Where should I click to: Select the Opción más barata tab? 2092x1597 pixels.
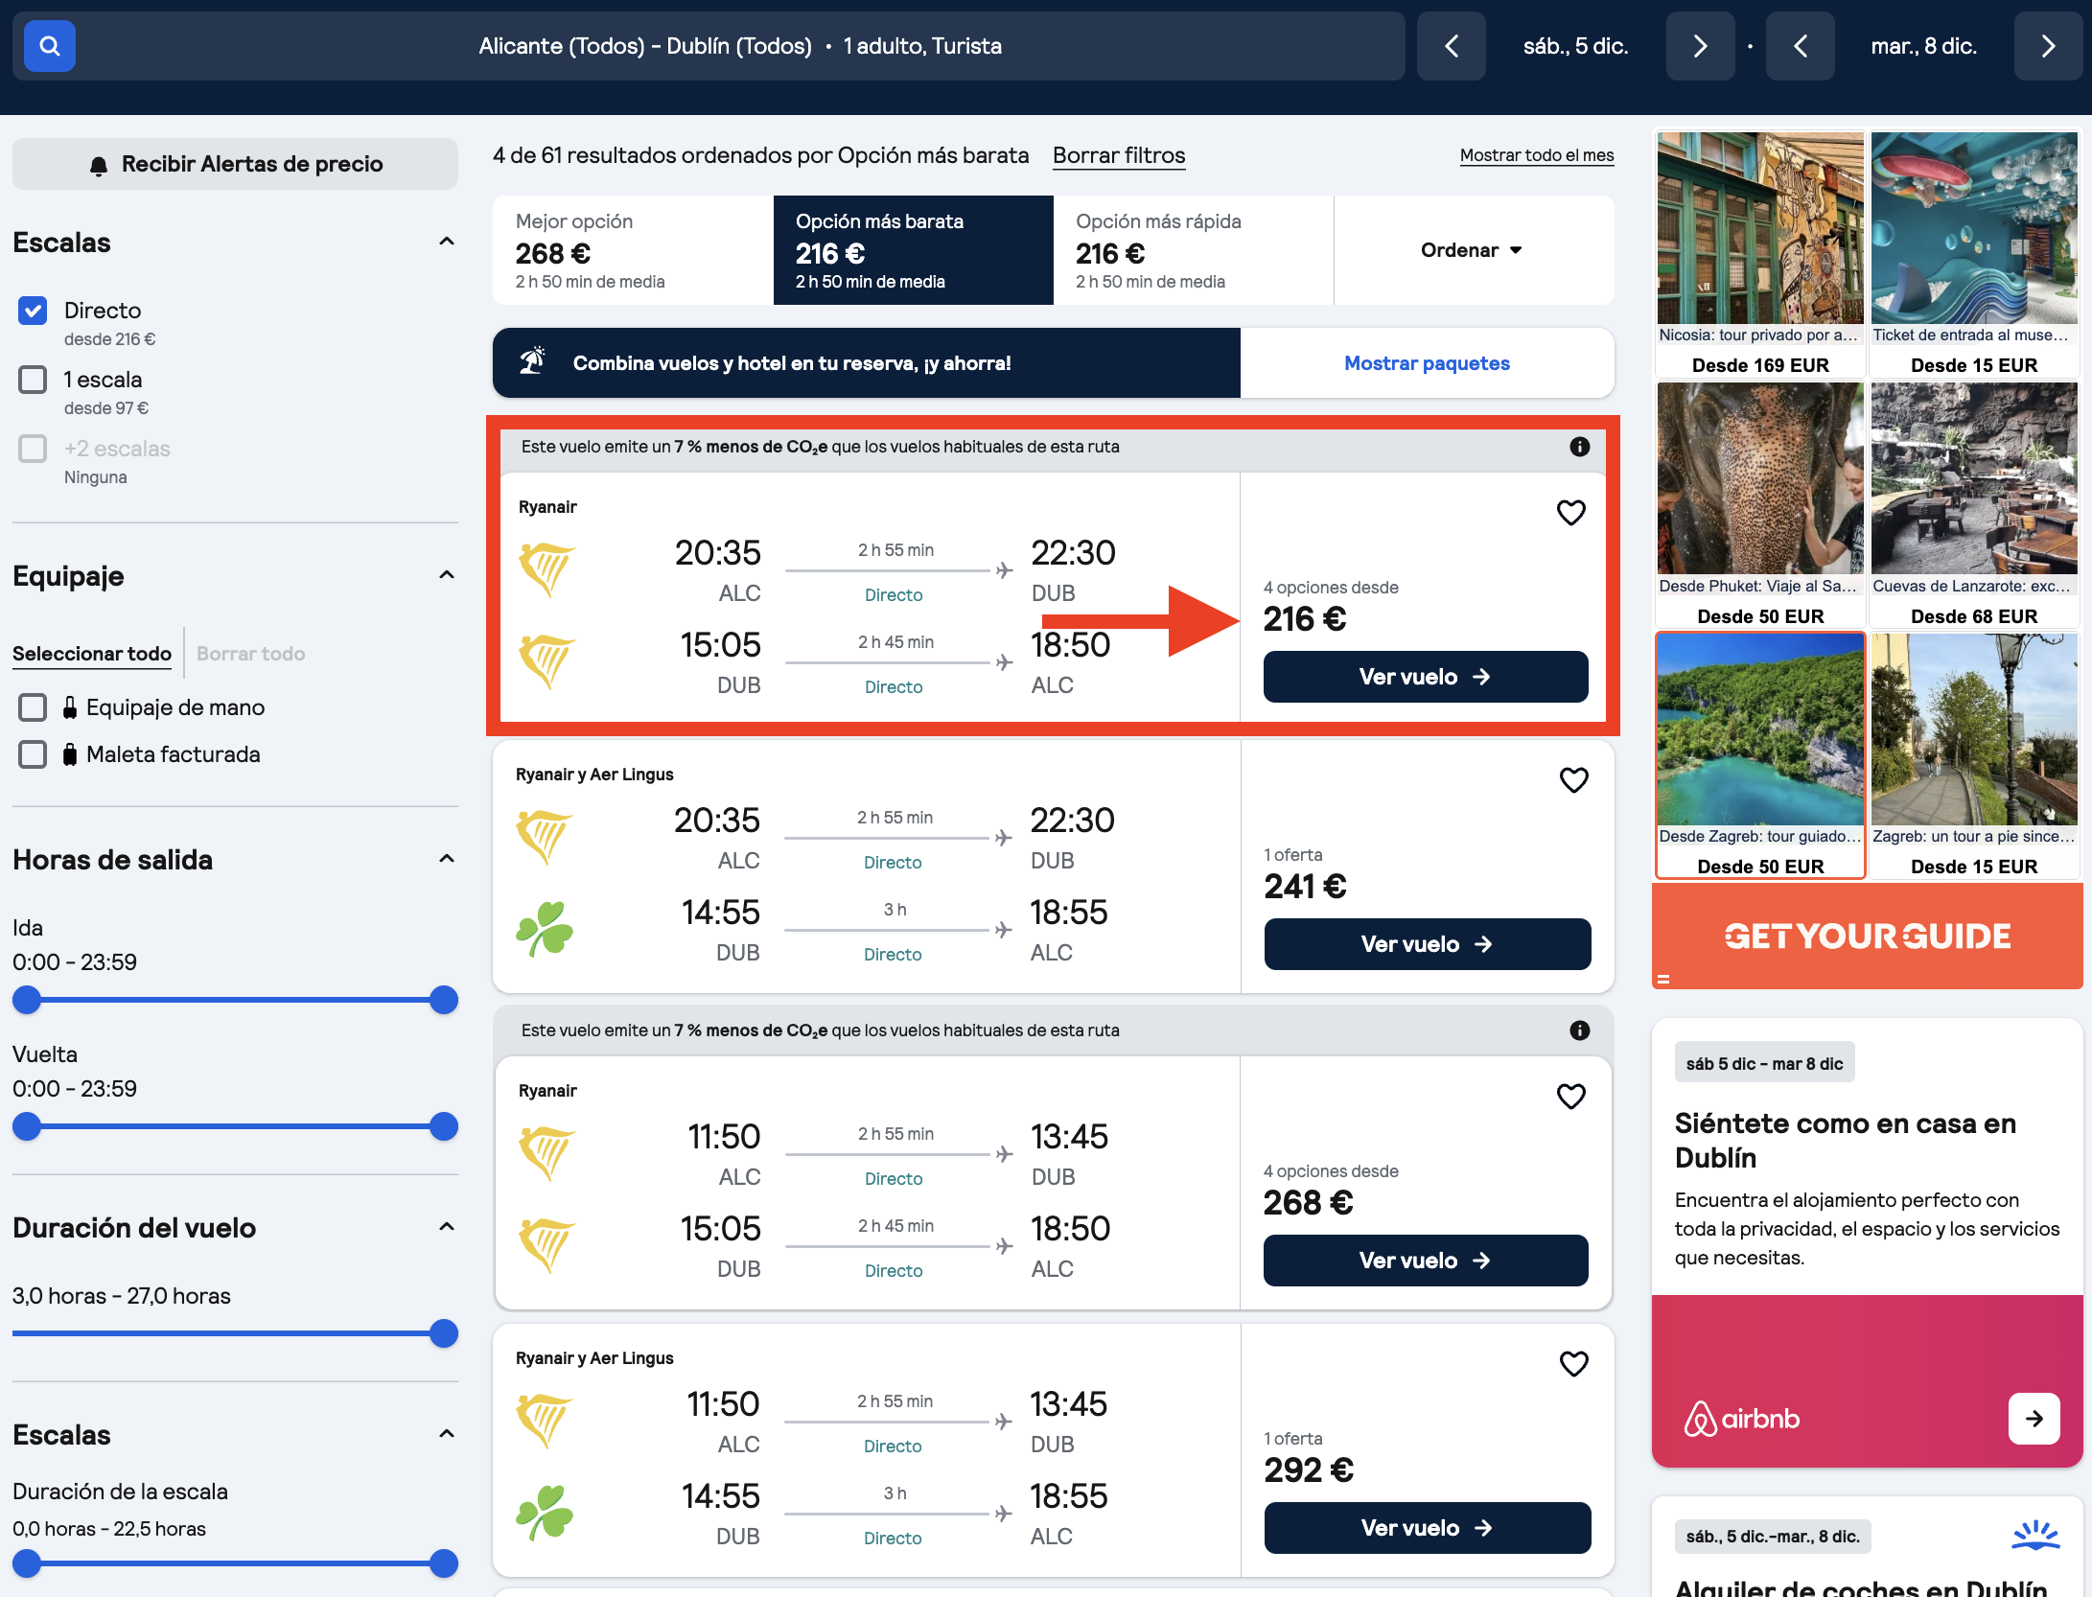coord(913,250)
